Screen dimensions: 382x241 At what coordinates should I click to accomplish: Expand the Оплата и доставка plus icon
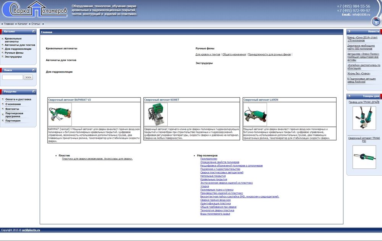coord(3,99)
